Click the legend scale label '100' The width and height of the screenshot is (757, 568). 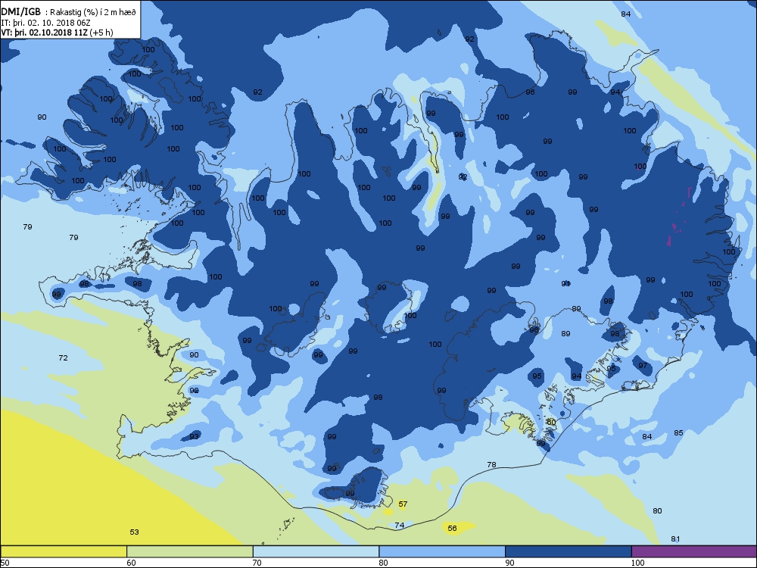click(x=637, y=562)
